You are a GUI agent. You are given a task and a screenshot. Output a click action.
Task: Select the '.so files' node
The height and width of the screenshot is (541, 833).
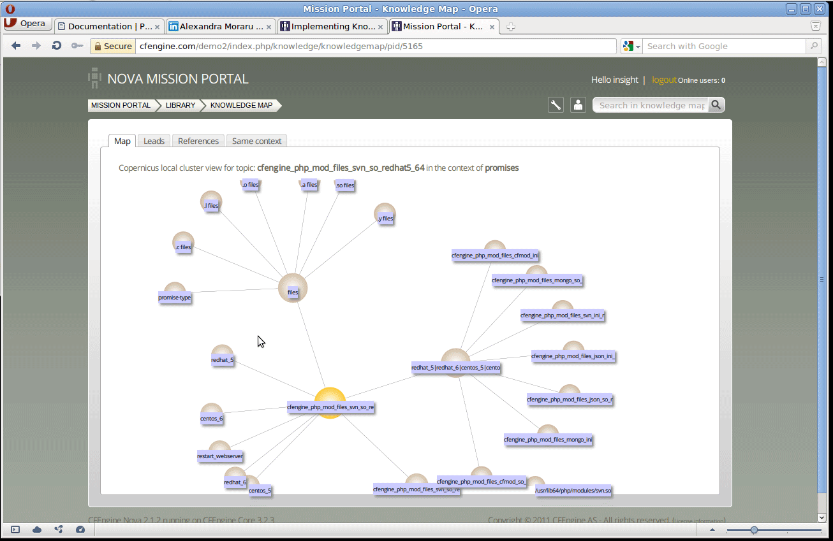[344, 185]
